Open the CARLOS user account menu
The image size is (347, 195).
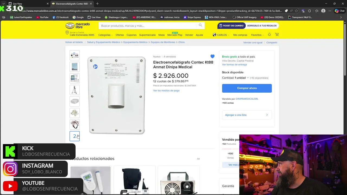tap(221, 35)
